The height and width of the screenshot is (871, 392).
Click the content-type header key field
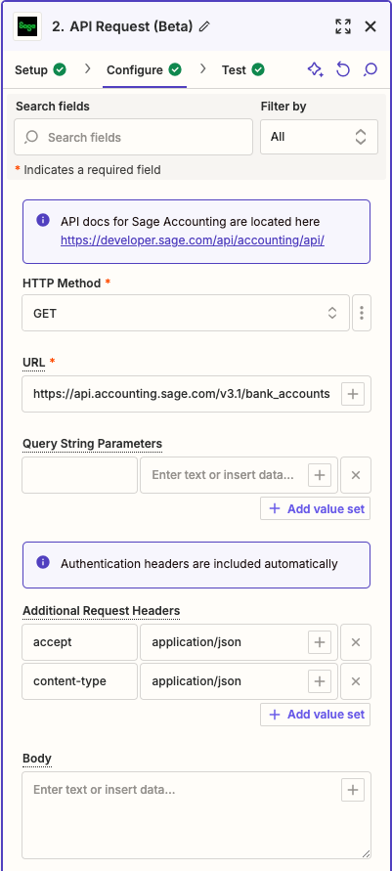80,681
